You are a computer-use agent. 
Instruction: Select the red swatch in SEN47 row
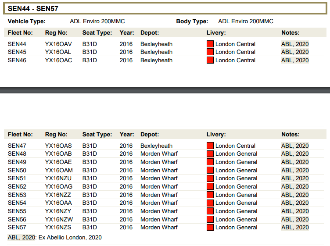[x=210, y=146]
